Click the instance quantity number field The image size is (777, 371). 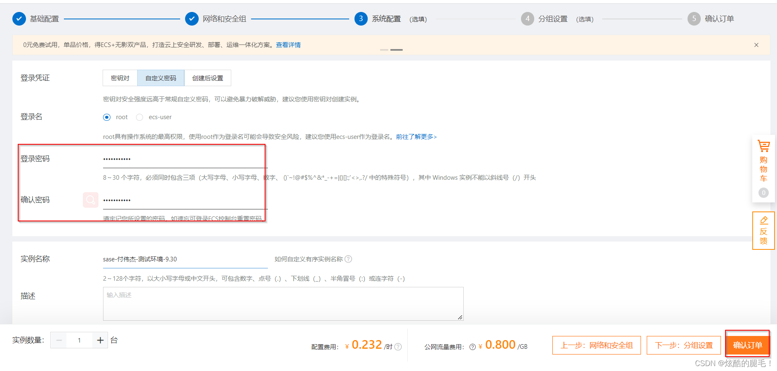(x=80, y=340)
